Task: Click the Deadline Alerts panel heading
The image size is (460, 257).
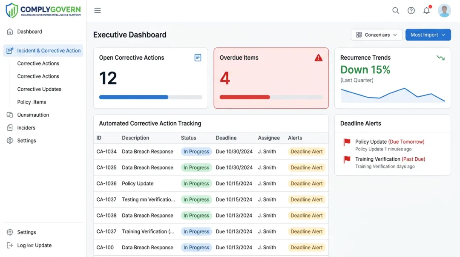Action: coord(361,124)
